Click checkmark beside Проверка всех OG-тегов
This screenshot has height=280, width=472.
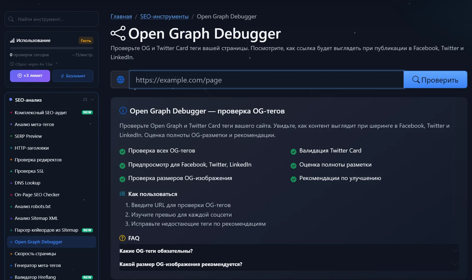click(x=122, y=152)
